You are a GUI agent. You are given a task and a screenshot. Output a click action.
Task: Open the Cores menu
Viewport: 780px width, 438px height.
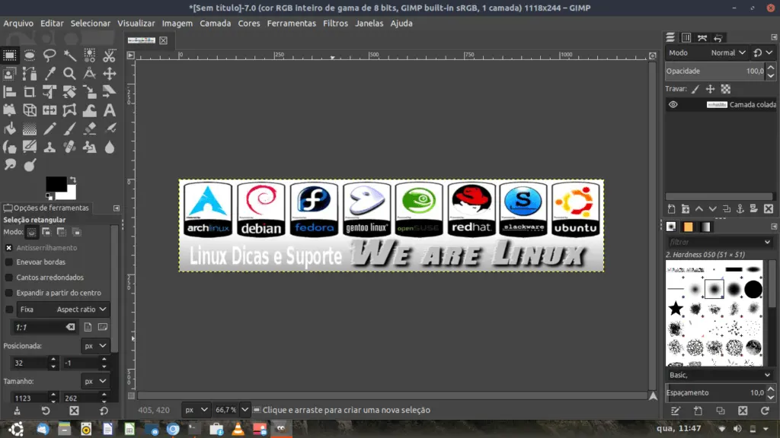click(x=249, y=24)
